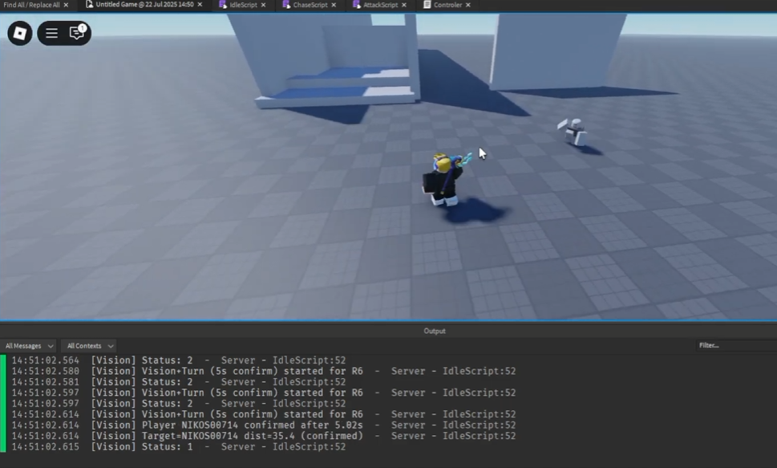Expand the All Messages dropdown
This screenshot has height=468, width=777.
[29, 346]
